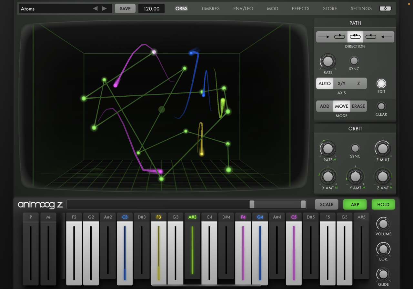Open the Atoms preset name selector
The image size is (413, 289).
point(55,9)
